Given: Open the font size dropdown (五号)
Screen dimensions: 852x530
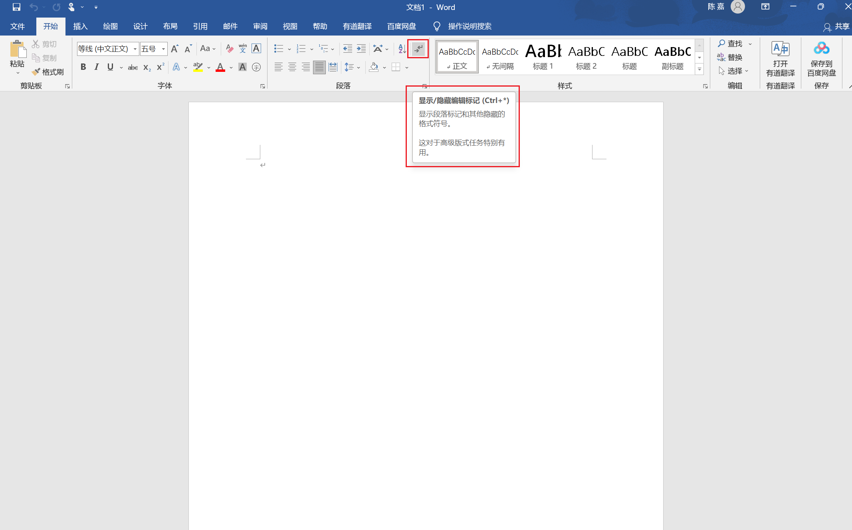Looking at the screenshot, I should point(163,49).
